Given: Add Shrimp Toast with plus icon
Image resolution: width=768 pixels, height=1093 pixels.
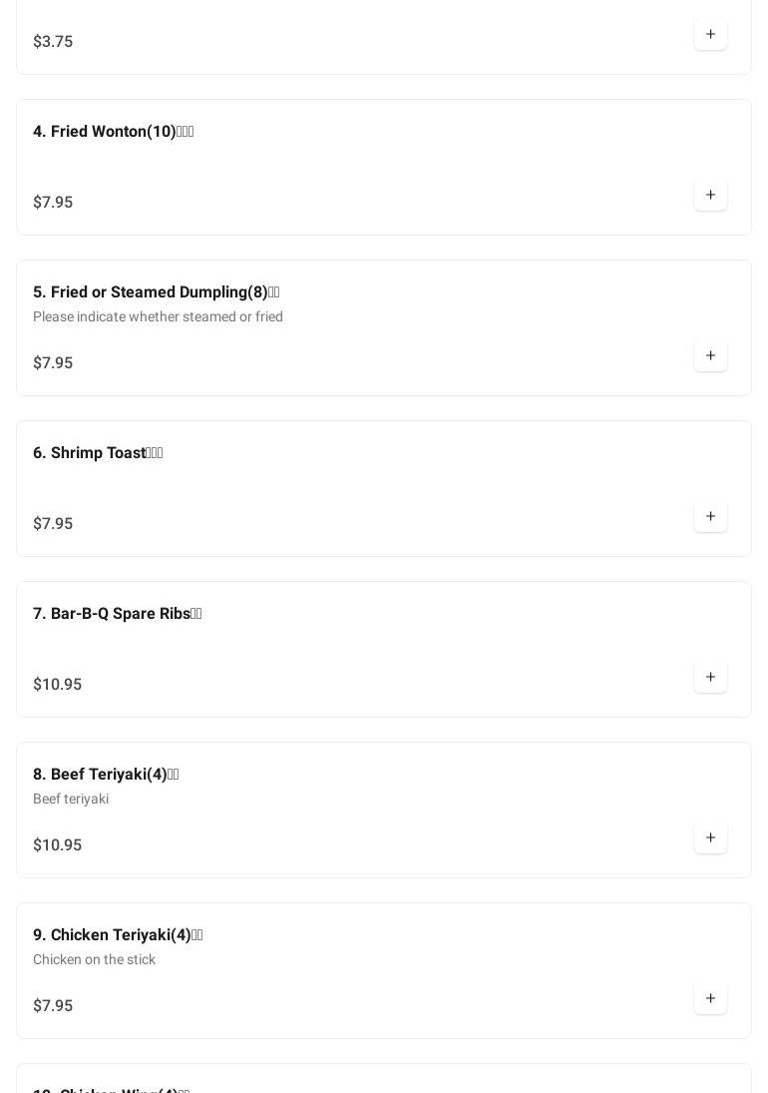Looking at the screenshot, I should [x=710, y=517].
